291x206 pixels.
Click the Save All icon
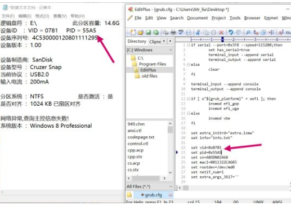(x=156, y=33)
